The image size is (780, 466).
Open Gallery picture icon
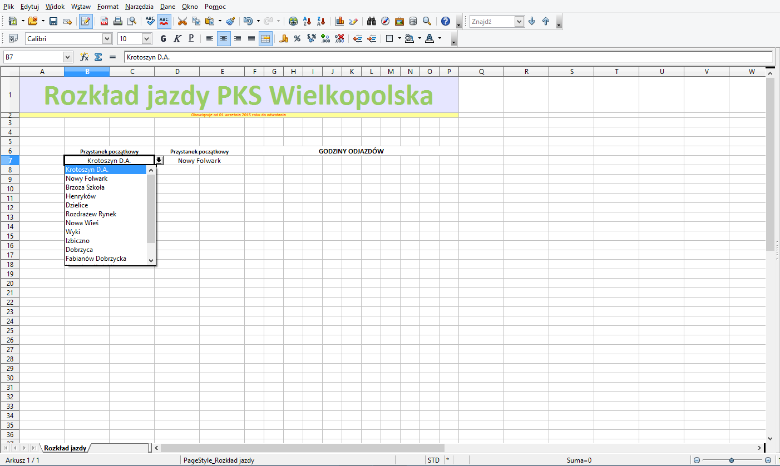[399, 21]
